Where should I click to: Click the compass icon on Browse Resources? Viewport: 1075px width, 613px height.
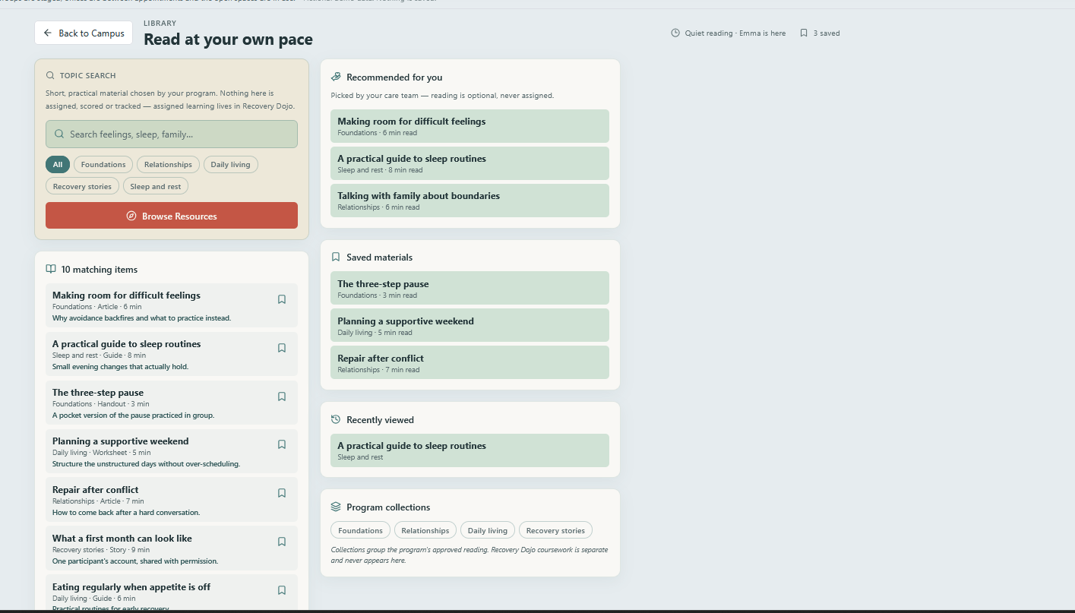[131, 216]
